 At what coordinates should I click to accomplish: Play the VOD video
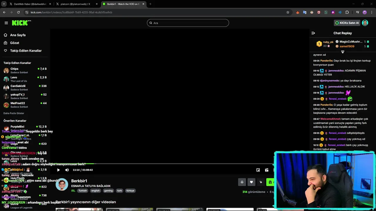pyautogui.click(x=58, y=170)
